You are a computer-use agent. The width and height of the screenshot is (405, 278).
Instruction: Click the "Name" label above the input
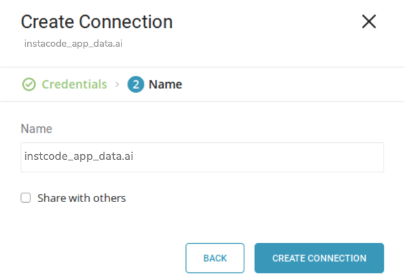[x=36, y=129]
